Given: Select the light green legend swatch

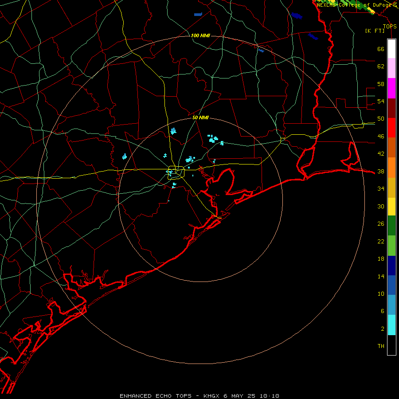Looking at the screenshot, I should pos(391,246).
